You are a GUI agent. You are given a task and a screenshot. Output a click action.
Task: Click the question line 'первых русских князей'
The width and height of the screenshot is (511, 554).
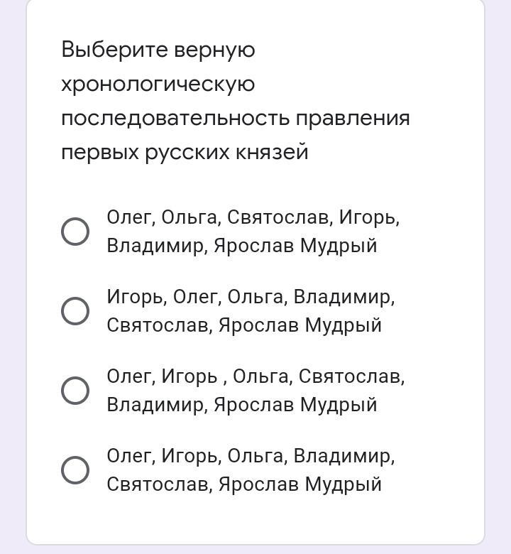[x=185, y=152]
